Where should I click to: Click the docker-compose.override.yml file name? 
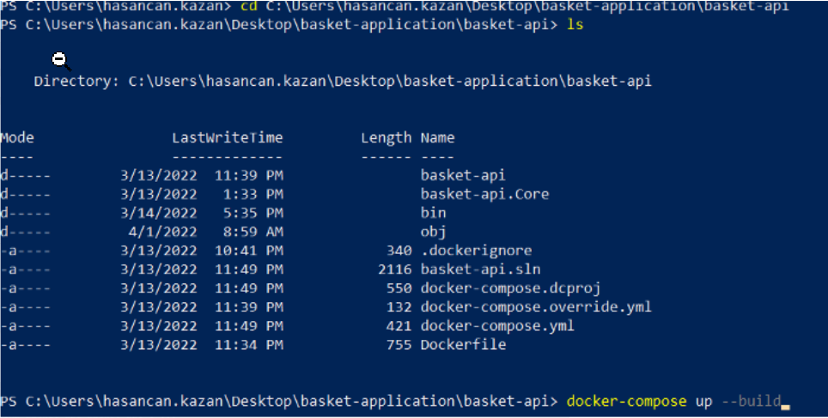click(x=536, y=307)
